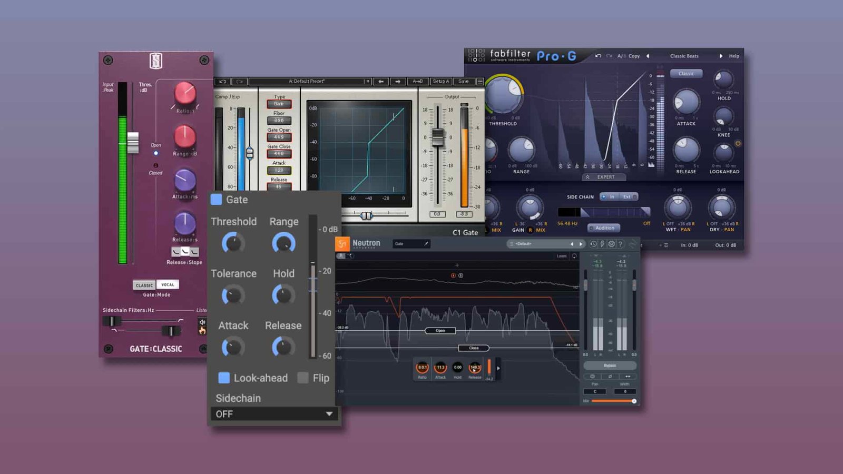Click Neutron lightning bolt icon
The image size is (843, 474).
click(602, 244)
